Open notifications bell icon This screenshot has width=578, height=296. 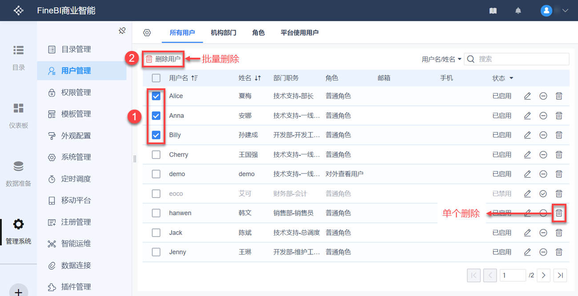pos(518,11)
